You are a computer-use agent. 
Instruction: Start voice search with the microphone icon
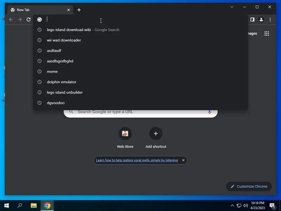[209, 112]
